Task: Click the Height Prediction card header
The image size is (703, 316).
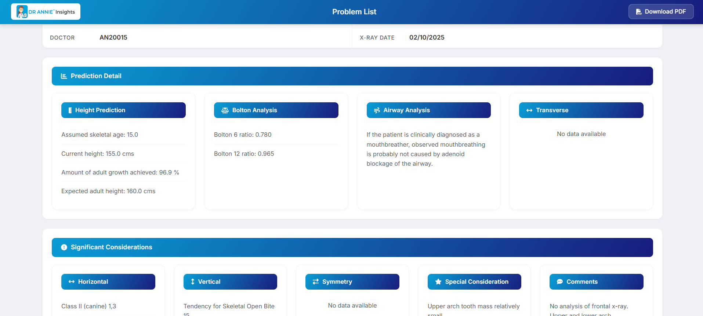Action: coord(123,110)
